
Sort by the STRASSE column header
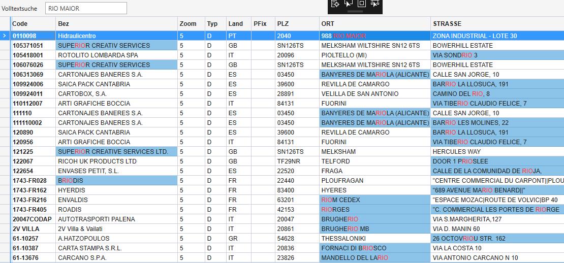pos(497,24)
